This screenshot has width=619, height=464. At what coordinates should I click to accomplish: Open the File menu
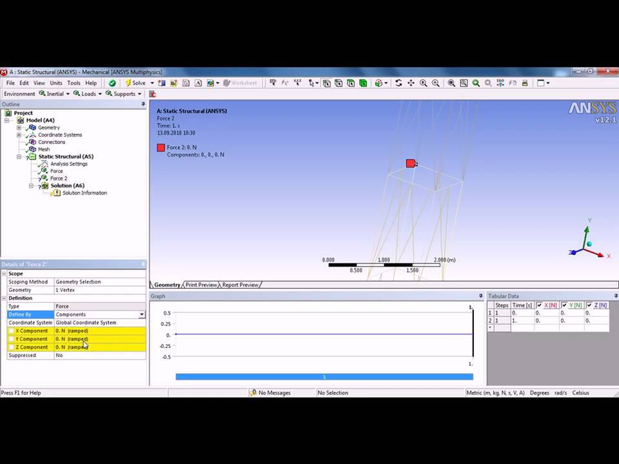10,83
